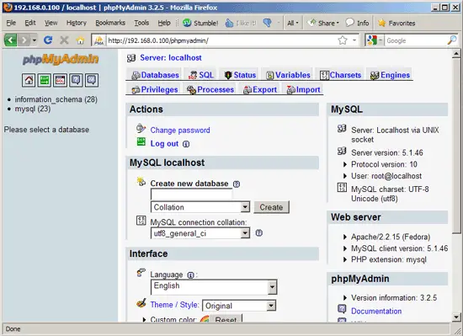Click the Create database button

tap(271, 207)
